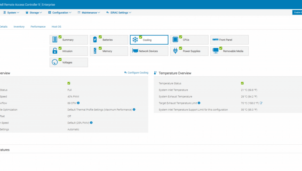Select the Network Devices tile
This screenshot has width=302, height=171.
click(149, 51)
